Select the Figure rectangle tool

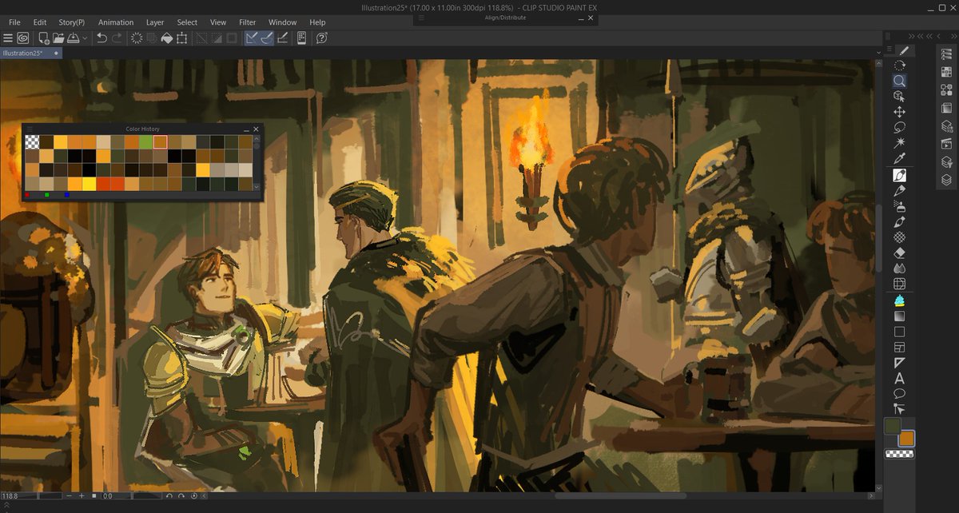(899, 332)
